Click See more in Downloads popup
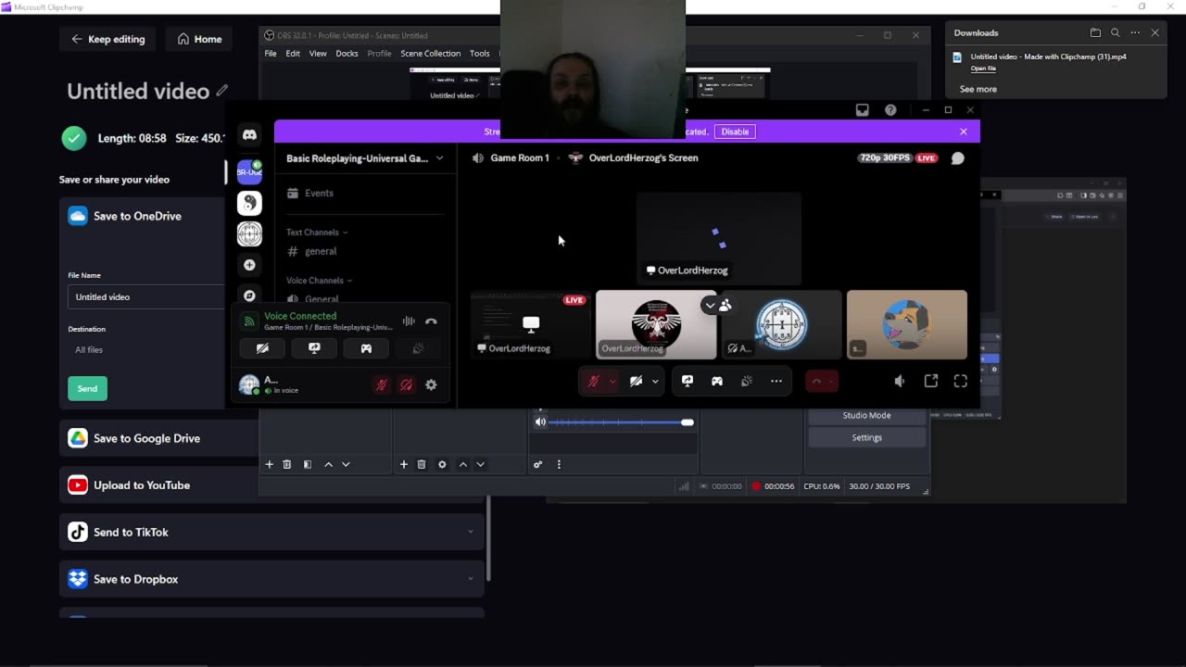The image size is (1186, 667). 978,89
